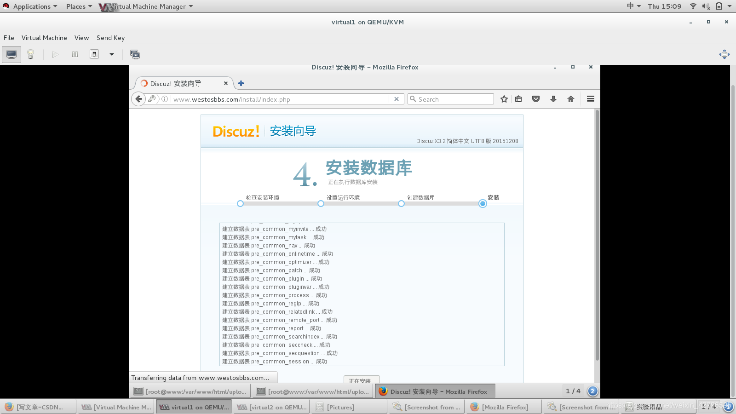736x414 pixels.
Task: Go back in Firefox
Action: pyautogui.click(x=138, y=99)
